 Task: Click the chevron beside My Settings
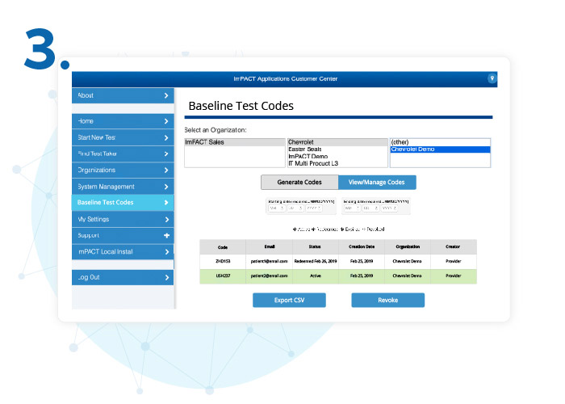(166, 219)
